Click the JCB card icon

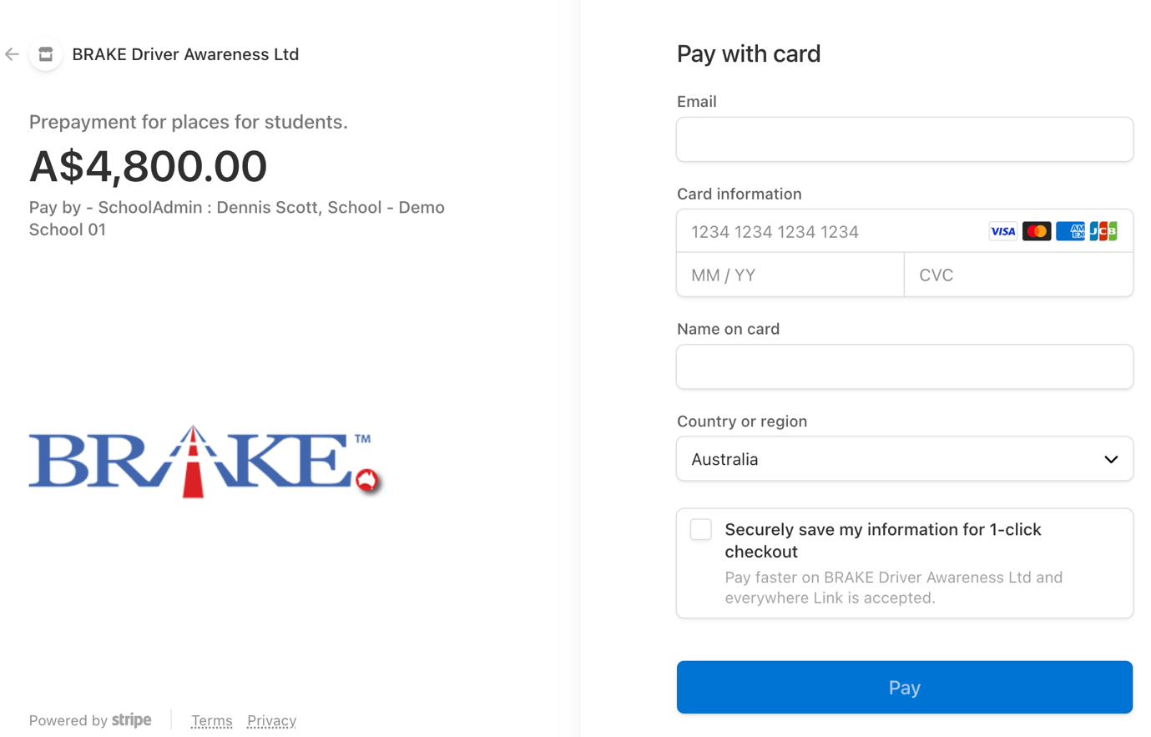(1103, 231)
